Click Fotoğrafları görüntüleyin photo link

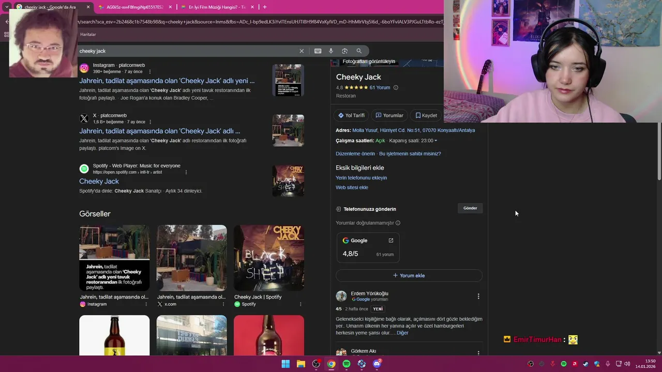[369, 61]
